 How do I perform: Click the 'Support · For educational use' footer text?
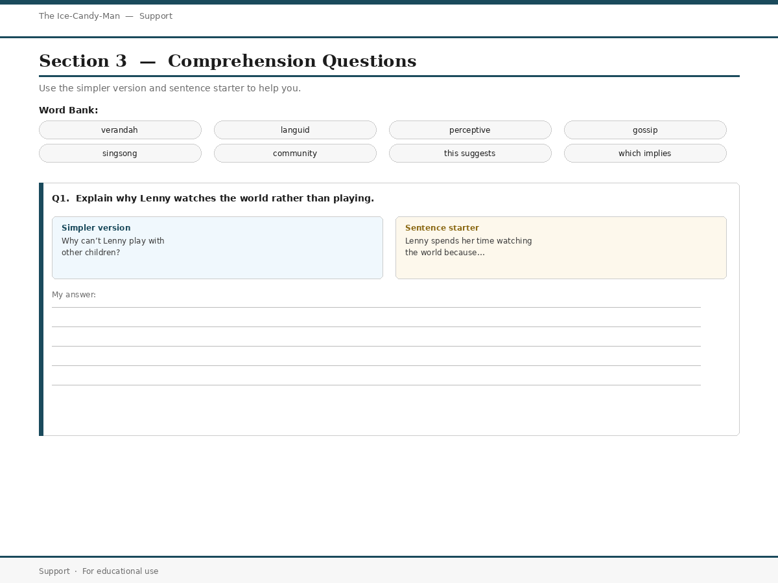click(99, 571)
